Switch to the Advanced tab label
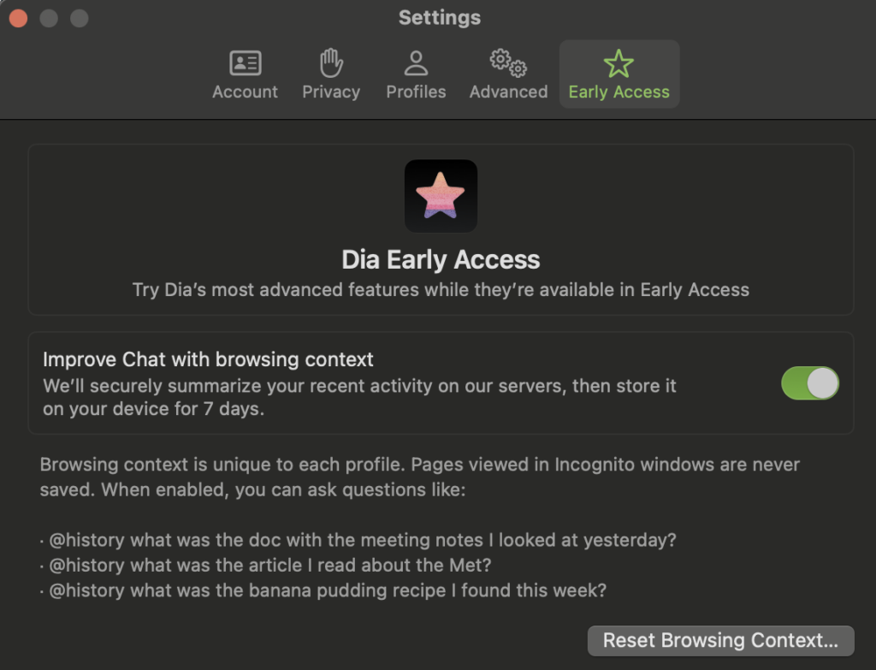 coord(508,92)
